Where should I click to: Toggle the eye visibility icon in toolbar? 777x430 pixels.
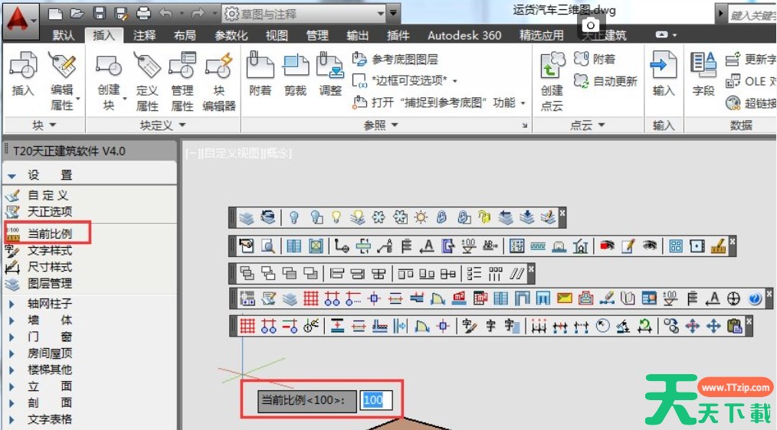650,246
